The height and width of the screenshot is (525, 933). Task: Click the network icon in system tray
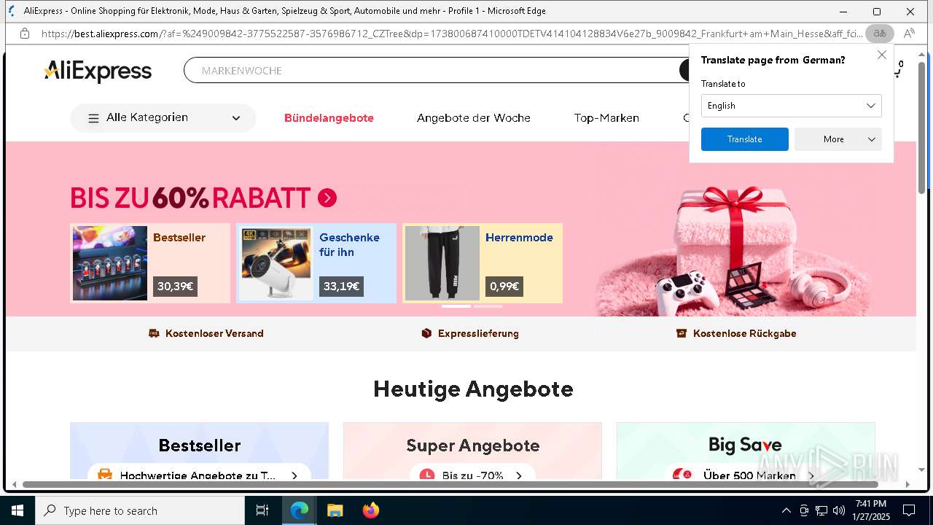821,510
